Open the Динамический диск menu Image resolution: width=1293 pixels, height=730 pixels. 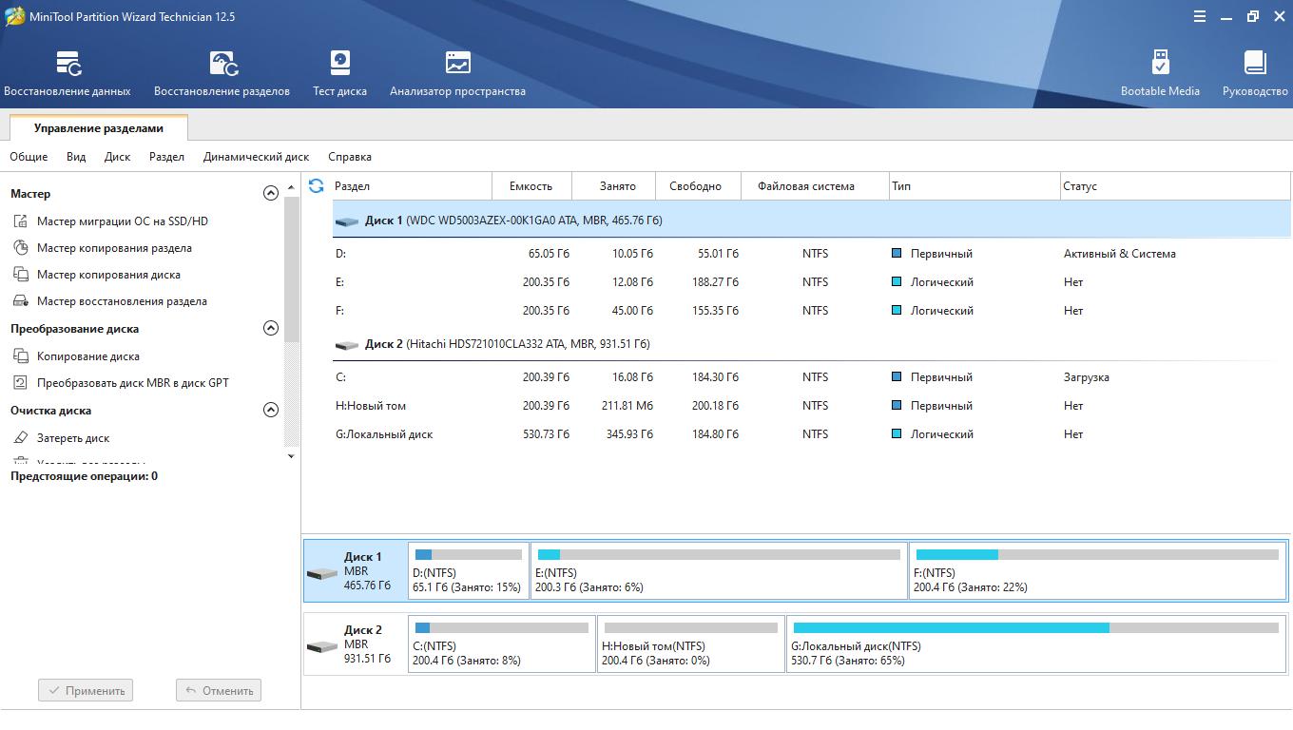point(256,157)
